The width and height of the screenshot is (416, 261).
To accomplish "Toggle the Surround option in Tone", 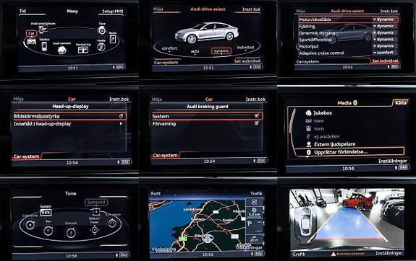I will [x=96, y=202].
